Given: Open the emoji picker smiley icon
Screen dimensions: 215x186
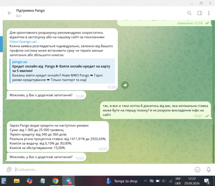Looking at the screenshot, I should click(x=197, y=170).
